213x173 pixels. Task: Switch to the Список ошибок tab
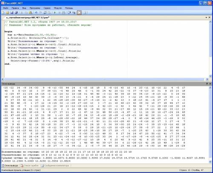[x=29, y=165]
